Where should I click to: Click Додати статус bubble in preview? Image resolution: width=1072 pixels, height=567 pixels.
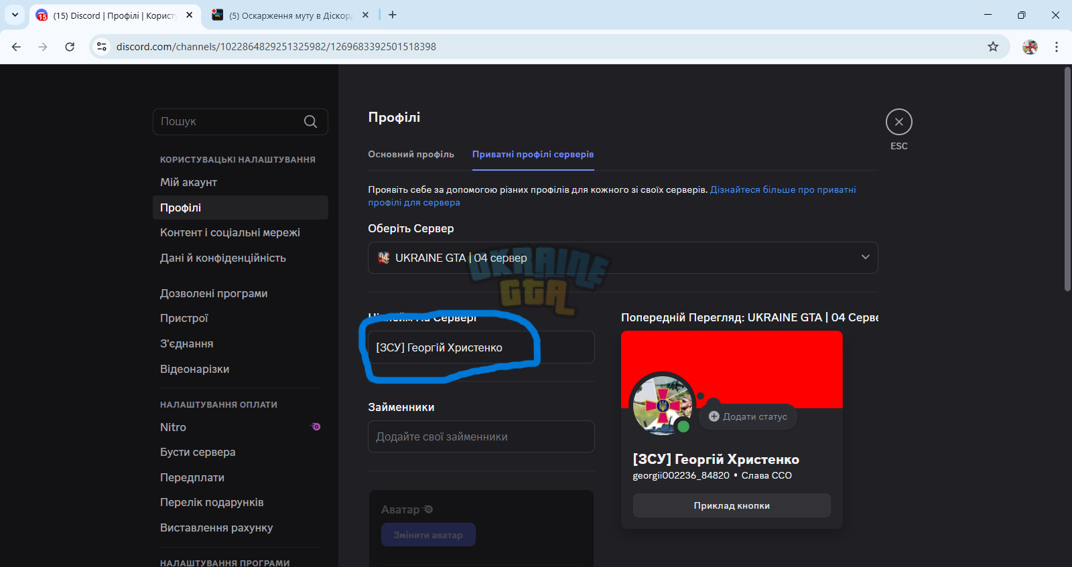[748, 416]
